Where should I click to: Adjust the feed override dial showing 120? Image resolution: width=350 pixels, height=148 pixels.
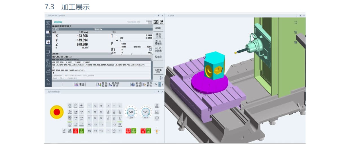pos(146,112)
